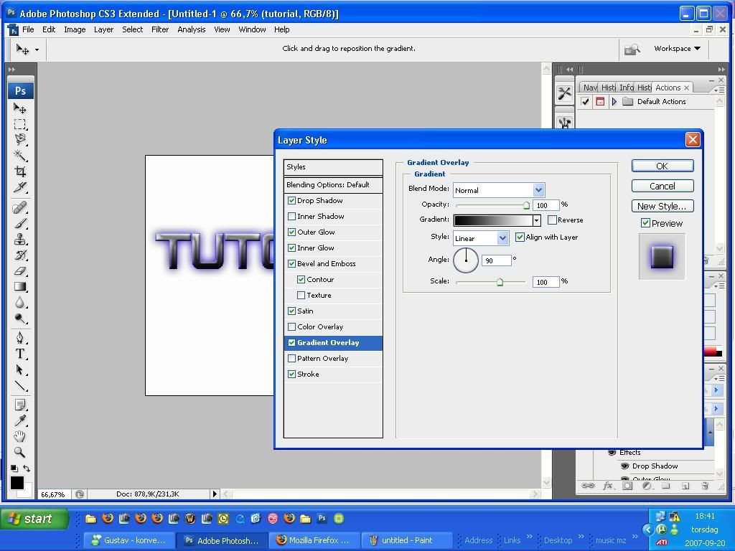Viewport: 735px width, 551px height.
Task: Select the Horizontal Type tool
Action: pyautogui.click(x=19, y=354)
